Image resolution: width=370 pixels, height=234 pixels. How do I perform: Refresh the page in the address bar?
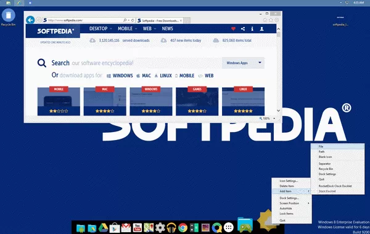point(133,20)
